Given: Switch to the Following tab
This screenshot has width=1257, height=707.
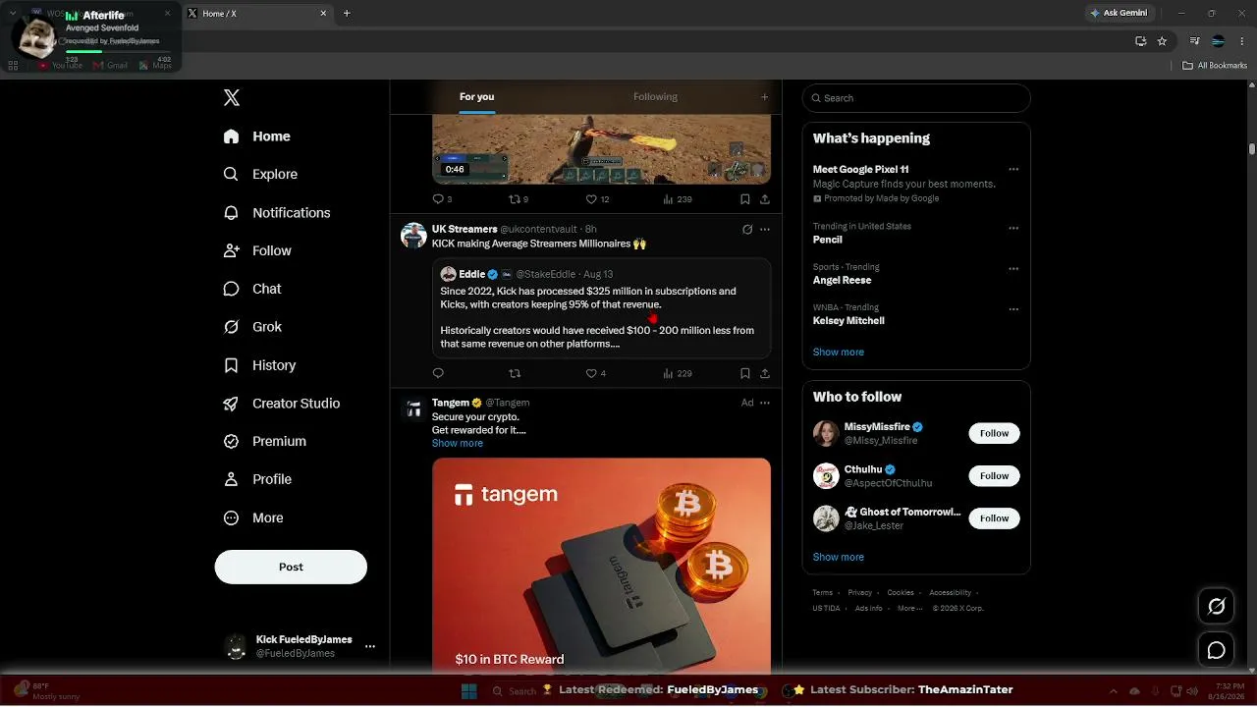Looking at the screenshot, I should (655, 97).
